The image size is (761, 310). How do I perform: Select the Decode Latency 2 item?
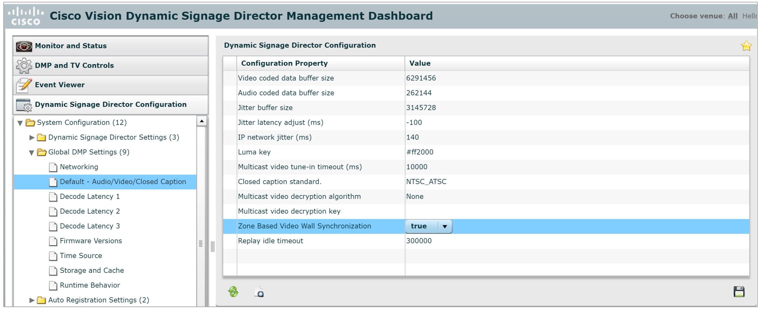point(90,211)
